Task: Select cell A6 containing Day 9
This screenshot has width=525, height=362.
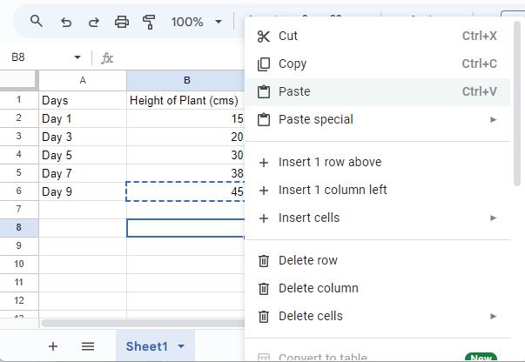Action: [x=83, y=191]
